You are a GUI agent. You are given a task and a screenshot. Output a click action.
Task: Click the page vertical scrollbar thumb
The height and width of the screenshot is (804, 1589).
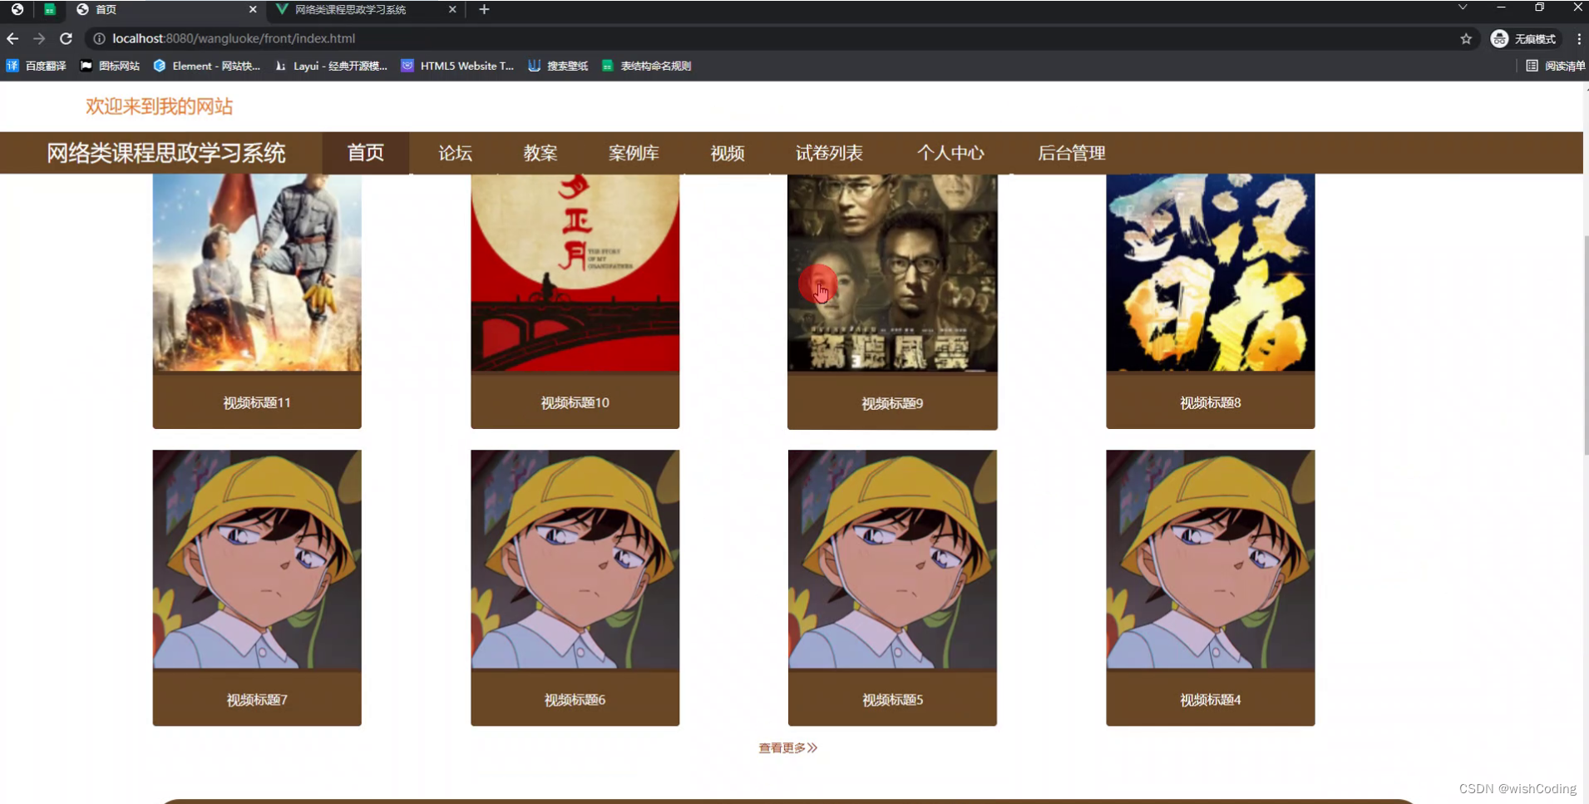pyautogui.click(x=1586, y=345)
